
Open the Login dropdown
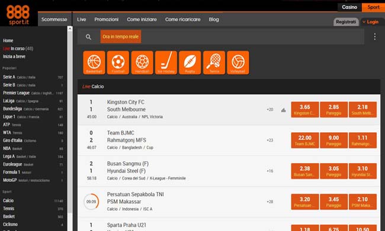[x=371, y=22]
